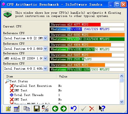Click the value 1 for Total Test Threads
128x114 pixels.
(x=59, y=95)
